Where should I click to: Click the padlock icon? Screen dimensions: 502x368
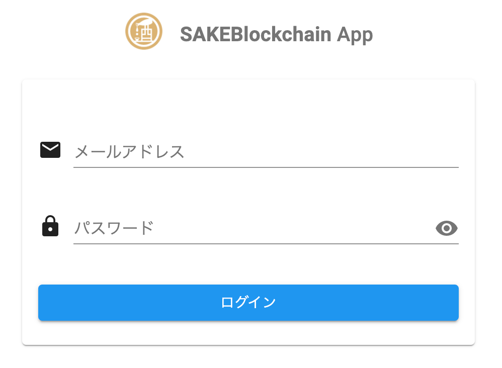point(50,226)
